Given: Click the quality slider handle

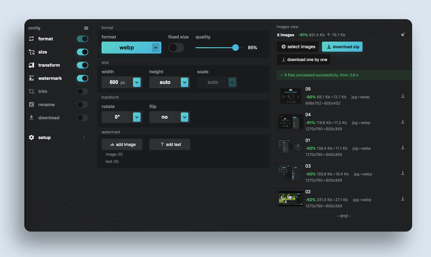Looking at the screenshot, I should coord(235,48).
